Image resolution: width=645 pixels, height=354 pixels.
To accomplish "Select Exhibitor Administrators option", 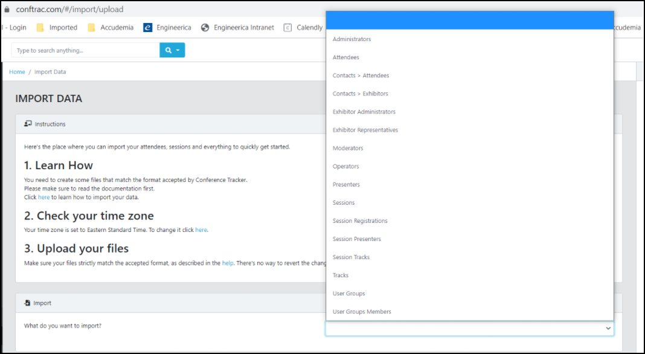I will point(470,112).
